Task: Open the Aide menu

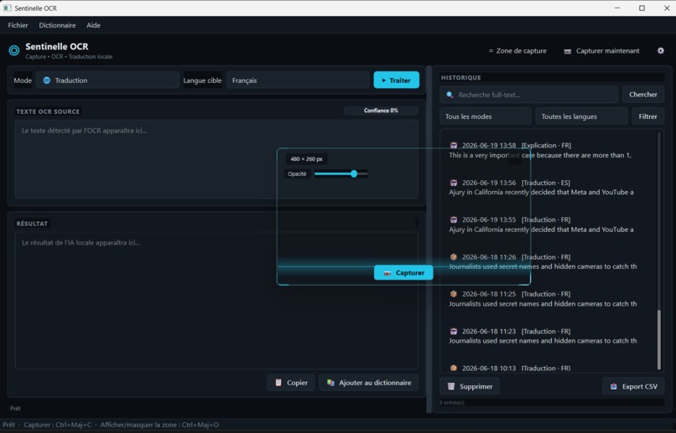Action: tap(93, 25)
